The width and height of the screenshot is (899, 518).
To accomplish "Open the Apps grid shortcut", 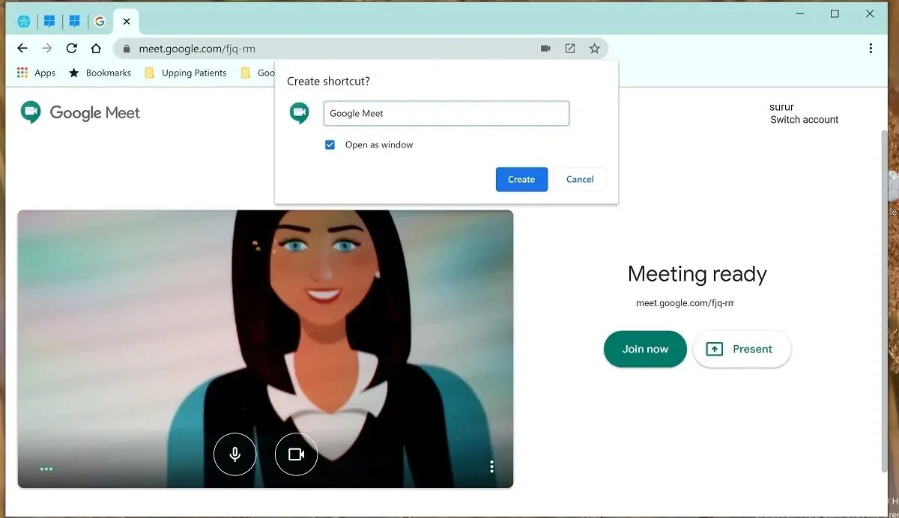I will [36, 73].
